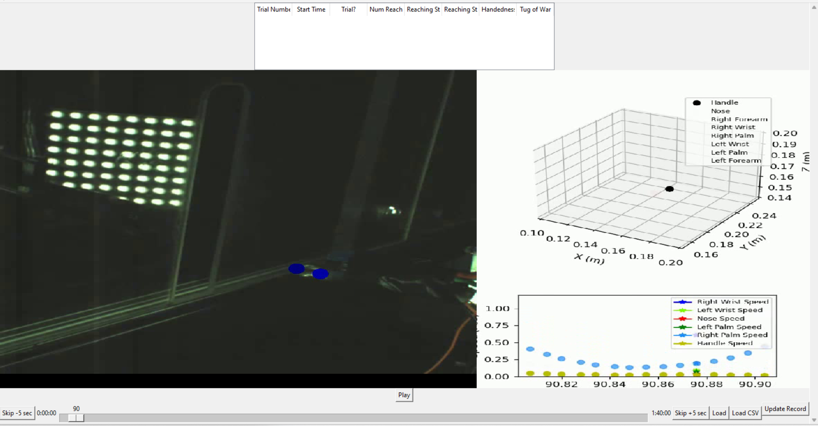Click the Handle legend marker in 3D plot
818x426 pixels.
point(697,103)
